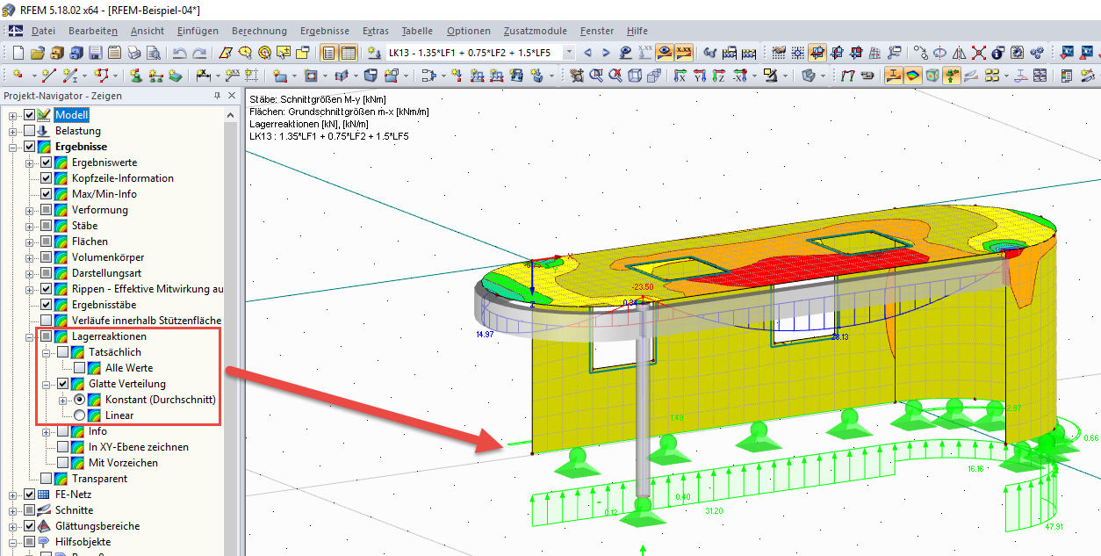Screen dimensions: 1101x556
Task: Click the view in Z direction icon
Action: click(719, 76)
